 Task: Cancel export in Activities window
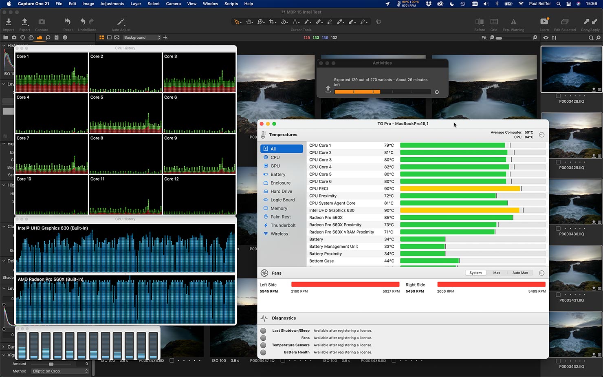[x=437, y=92]
